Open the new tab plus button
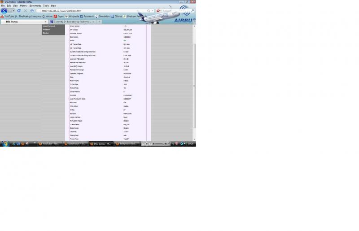 [x=99, y=22]
